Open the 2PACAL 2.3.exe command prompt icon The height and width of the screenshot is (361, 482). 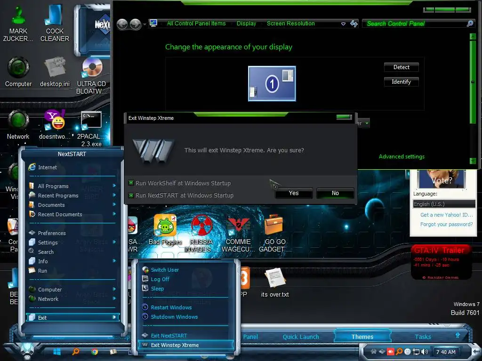pos(91,128)
